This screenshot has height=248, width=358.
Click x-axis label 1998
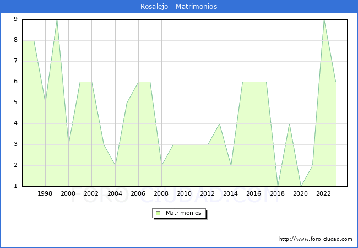coord(45,193)
